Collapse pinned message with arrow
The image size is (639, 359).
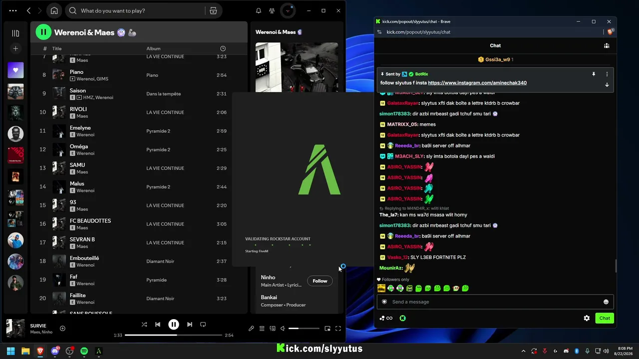pos(607,85)
